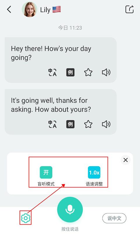
Task: Star the 'Hey there!' message
Action: coord(88,72)
